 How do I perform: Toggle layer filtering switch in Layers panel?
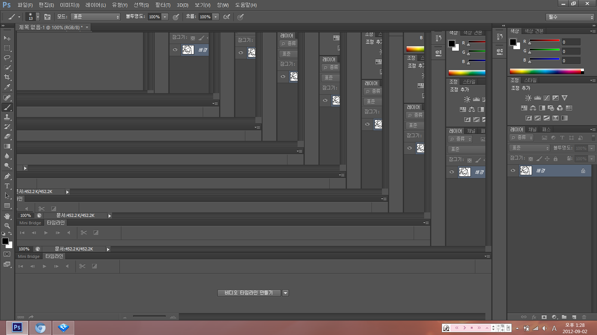pos(593,138)
